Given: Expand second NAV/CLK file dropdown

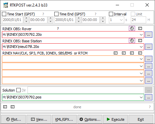Looking at the screenshot, I should click(141, 66).
